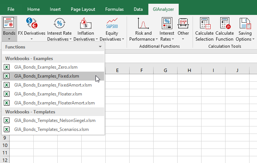Switch to the Insert tab
Image resolution: width=257 pixels, height=163 pixels.
55,9
